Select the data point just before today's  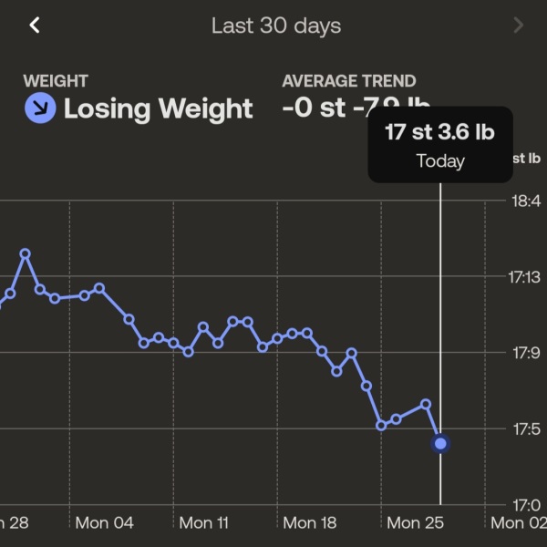pyautogui.click(x=426, y=403)
